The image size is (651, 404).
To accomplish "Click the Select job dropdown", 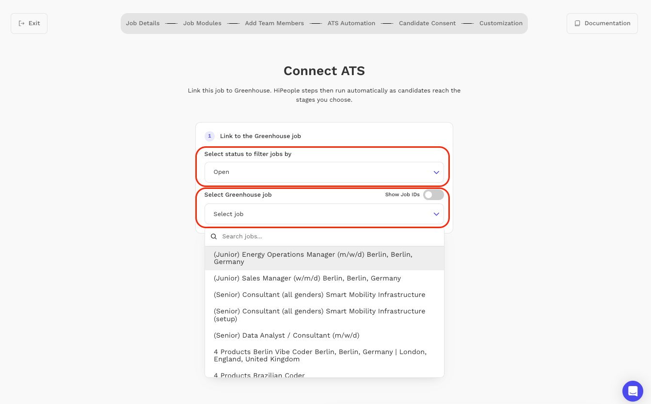I will [324, 214].
